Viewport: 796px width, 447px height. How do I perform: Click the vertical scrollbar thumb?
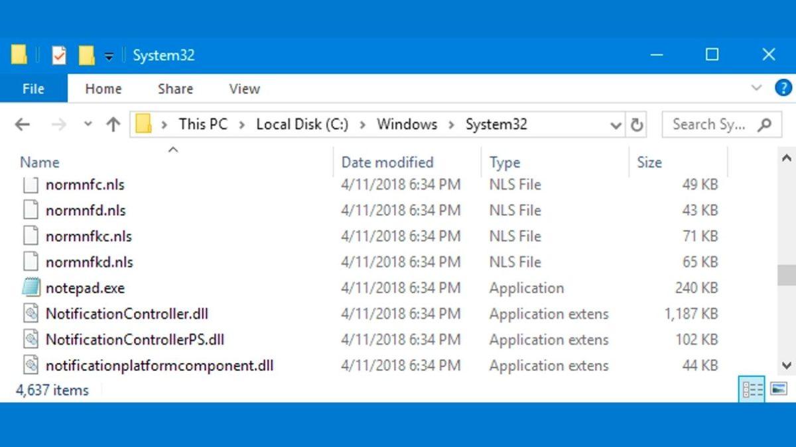[x=787, y=275]
